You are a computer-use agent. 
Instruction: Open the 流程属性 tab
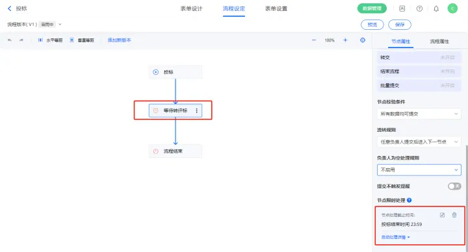coord(439,42)
